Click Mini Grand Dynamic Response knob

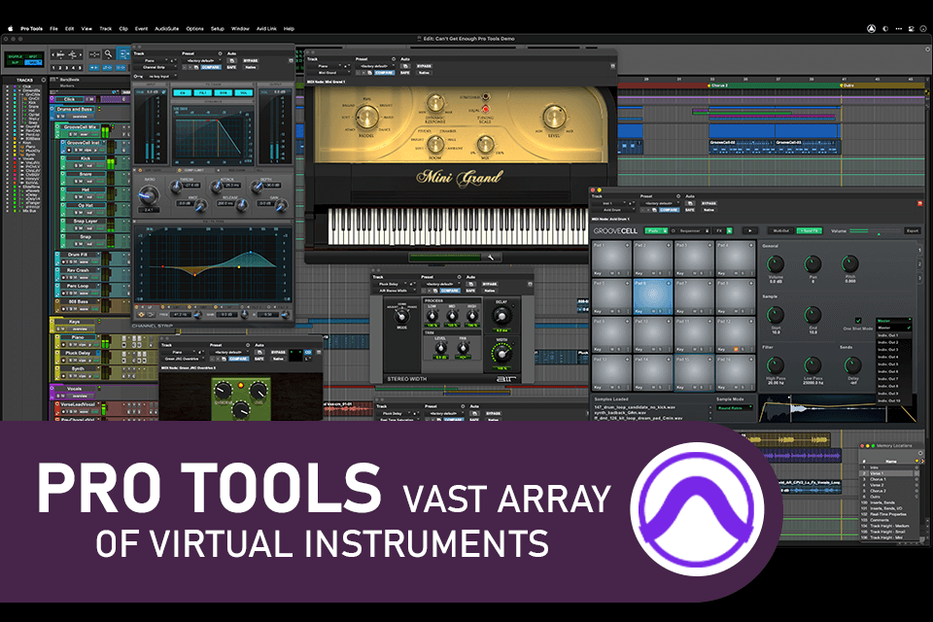435,103
